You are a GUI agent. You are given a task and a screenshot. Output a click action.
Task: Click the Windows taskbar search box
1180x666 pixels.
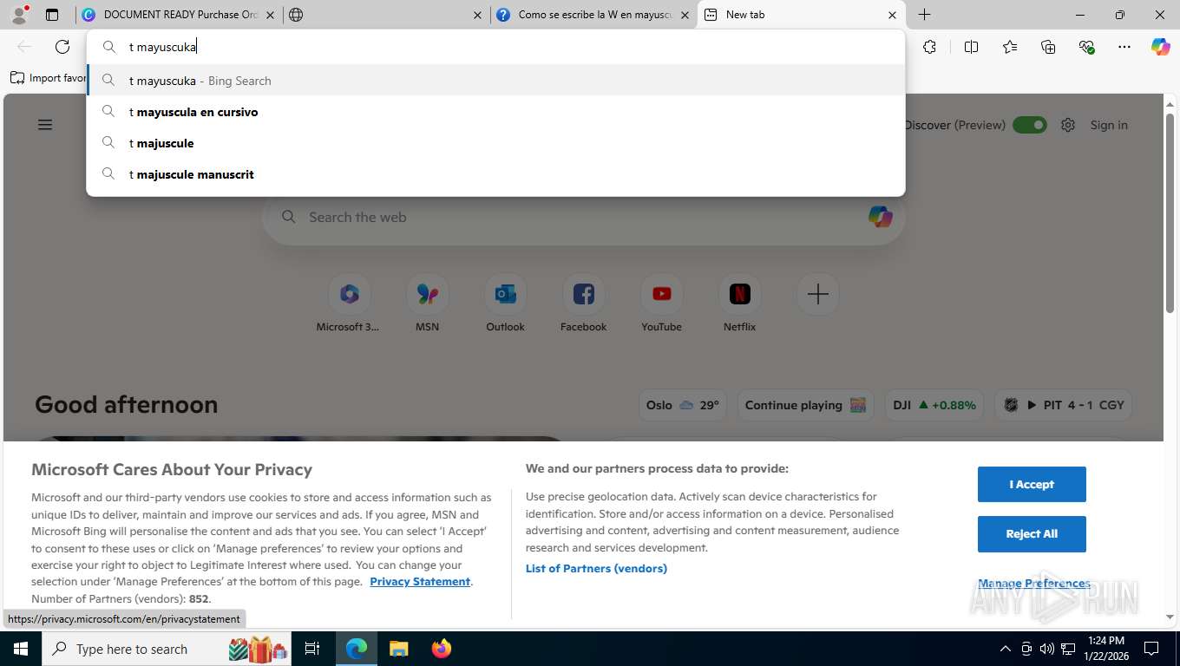pos(167,649)
